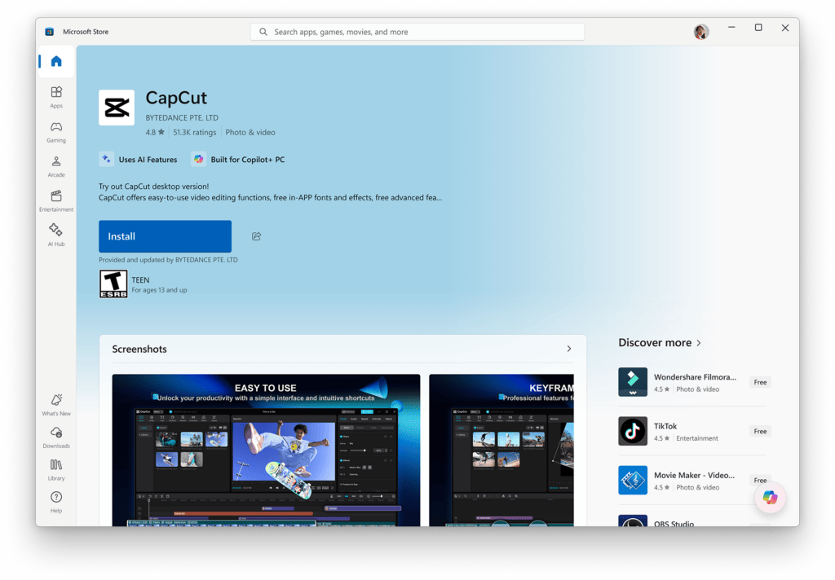
Task: Open the Apps section icon
Action: [55, 91]
